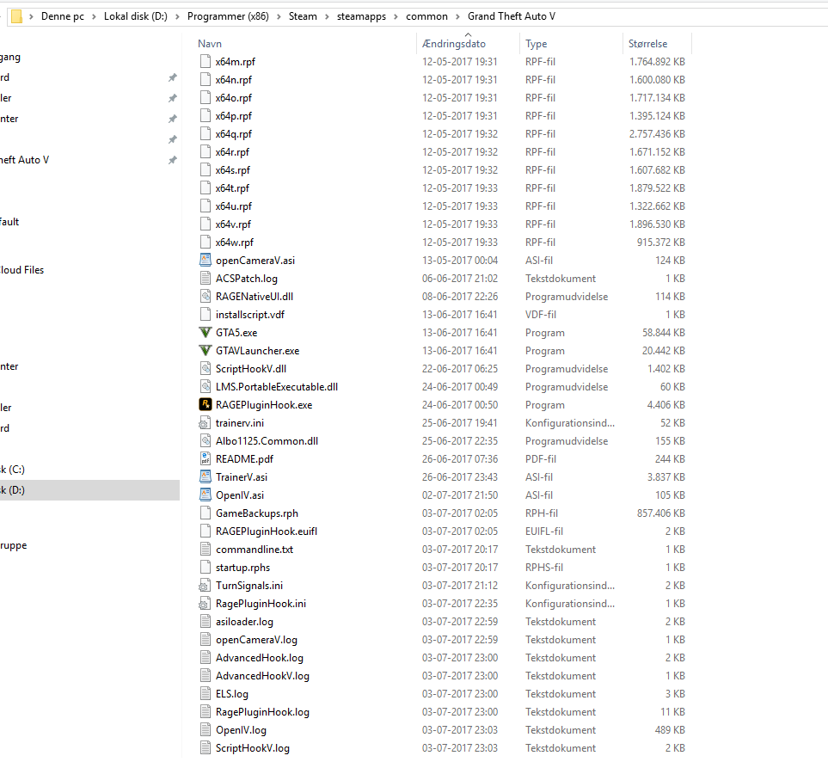This screenshot has width=828, height=768.
Task: Click the asiloader.log file icon
Action: pos(205,622)
